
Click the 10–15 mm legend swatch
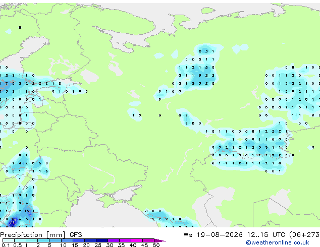pos(67,240)
